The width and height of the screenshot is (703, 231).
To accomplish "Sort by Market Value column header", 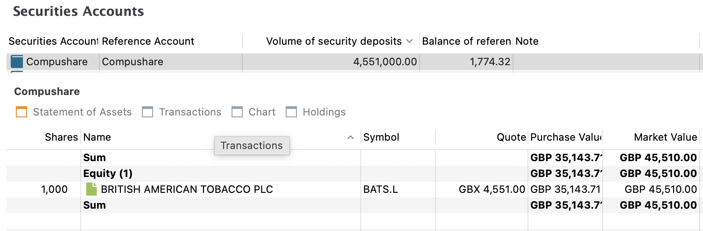I will click(665, 137).
